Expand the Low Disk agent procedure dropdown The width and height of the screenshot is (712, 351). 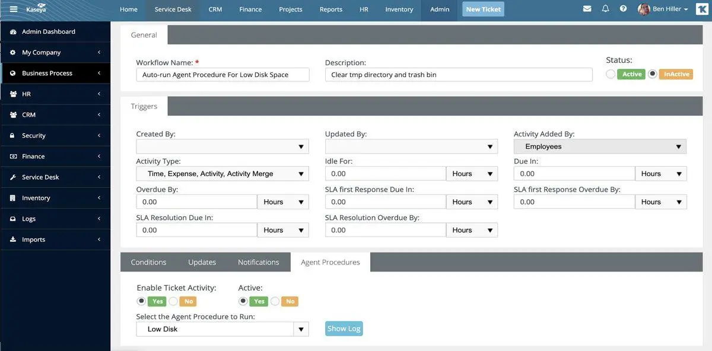pos(223,329)
